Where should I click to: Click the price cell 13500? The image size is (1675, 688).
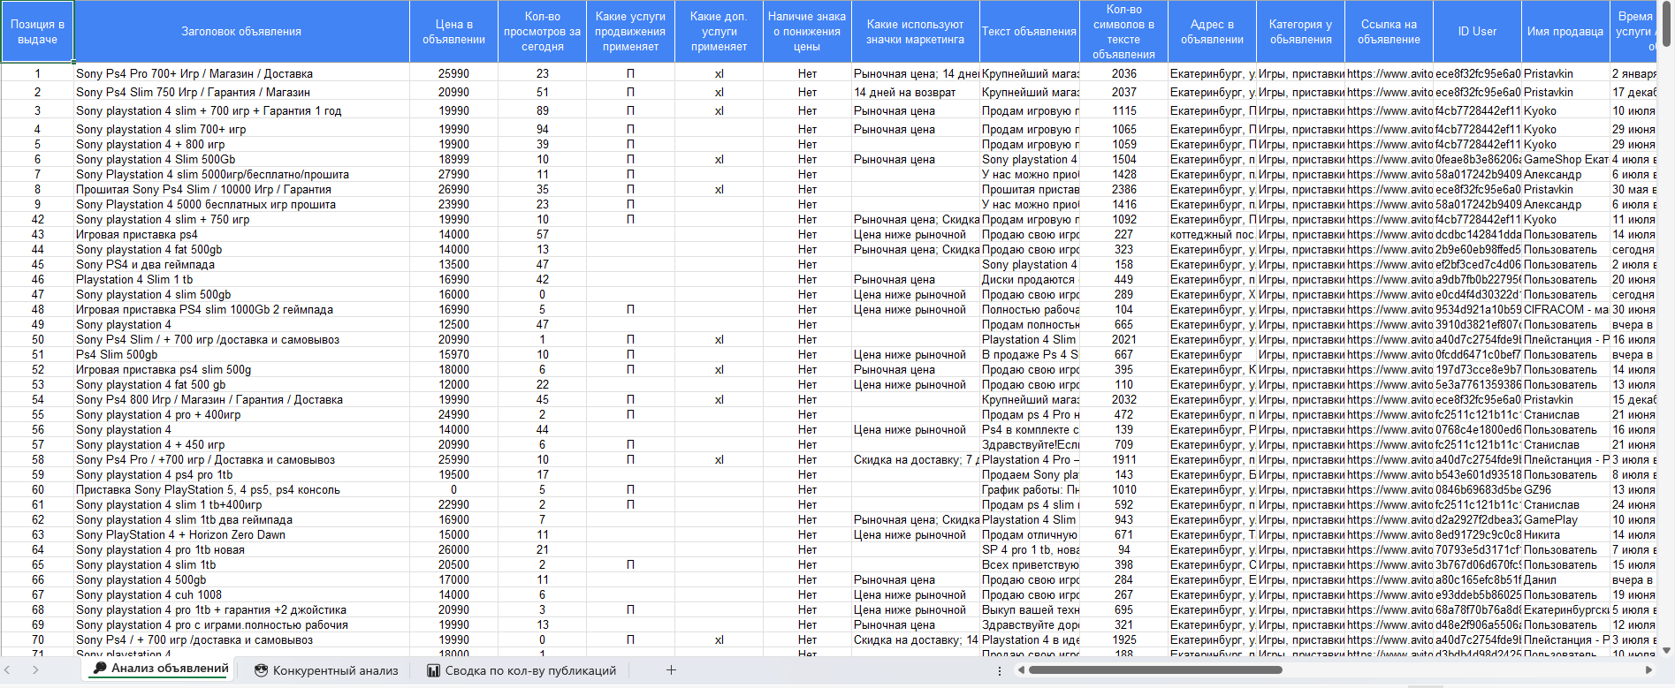(x=453, y=265)
